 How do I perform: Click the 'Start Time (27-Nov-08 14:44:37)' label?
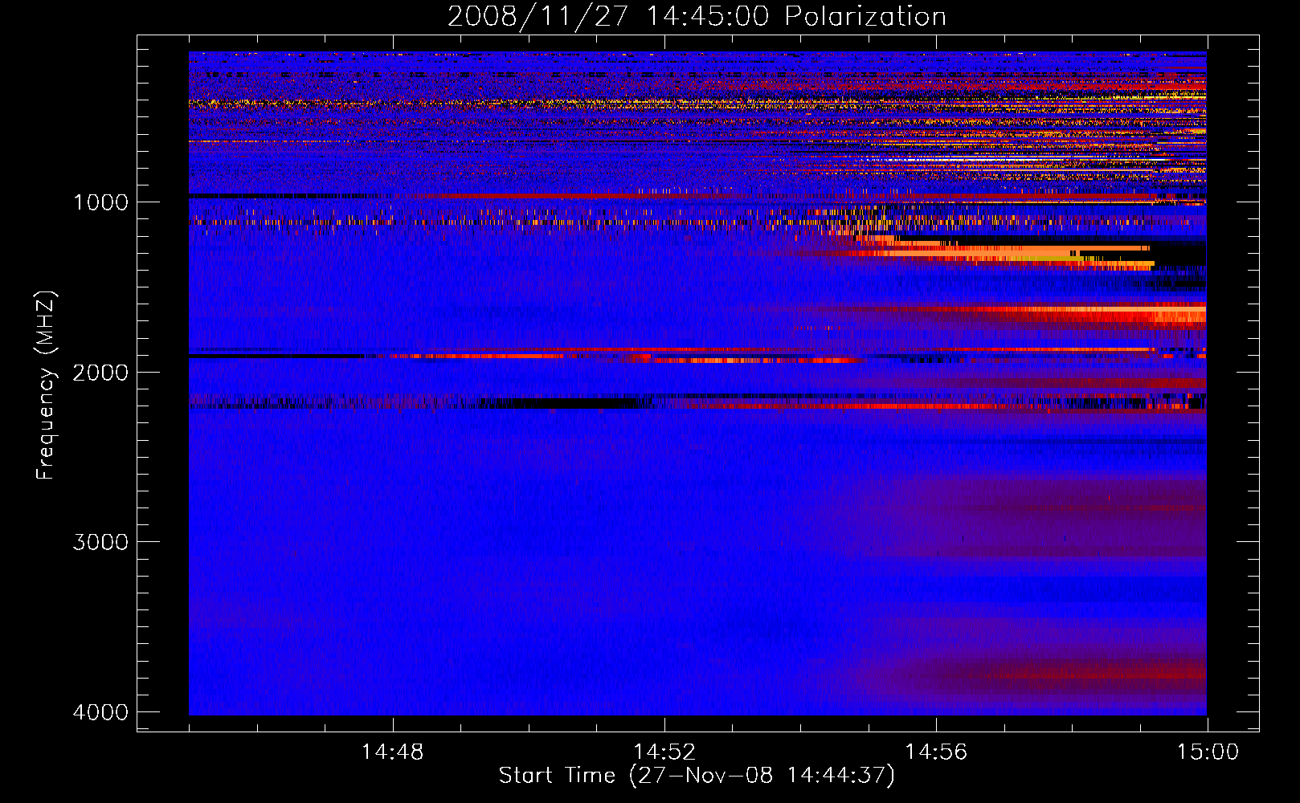[x=697, y=776]
